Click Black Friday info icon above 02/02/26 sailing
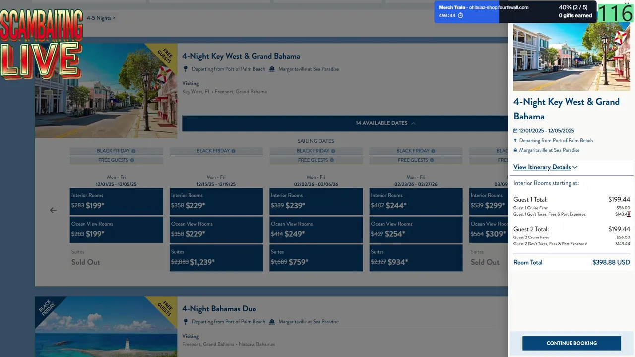The height and width of the screenshot is (357, 635). point(333,151)
